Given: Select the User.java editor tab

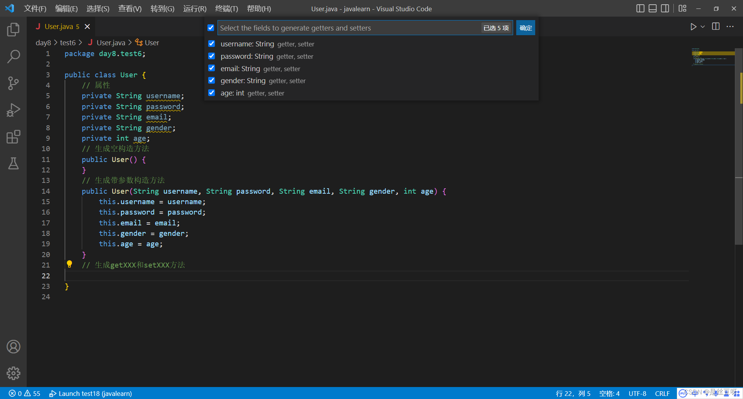Looking at the screenshot, I should [60, 26].
